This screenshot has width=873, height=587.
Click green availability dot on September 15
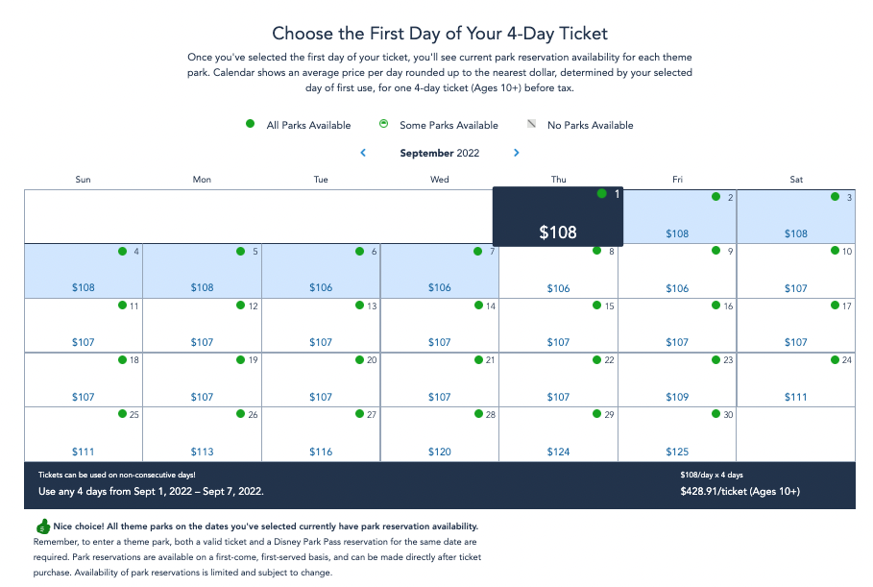[596, 306]
